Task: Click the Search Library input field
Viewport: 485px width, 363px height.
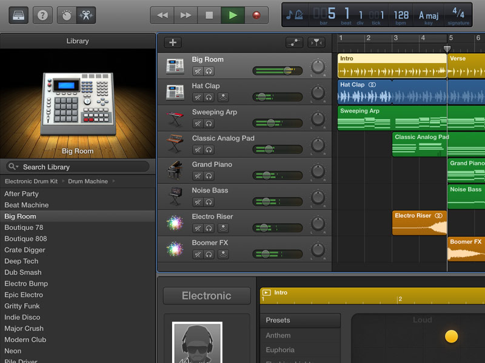Action: (x=78, y=167)
